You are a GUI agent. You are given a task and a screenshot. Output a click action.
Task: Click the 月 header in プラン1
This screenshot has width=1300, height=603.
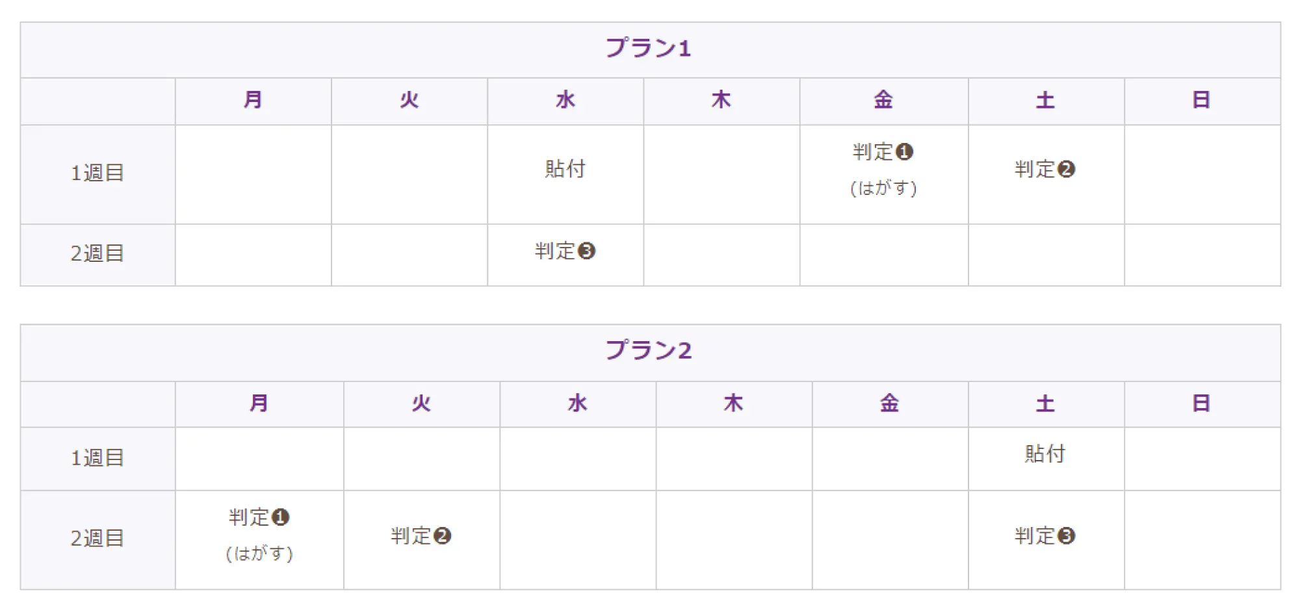pos(253,100)
